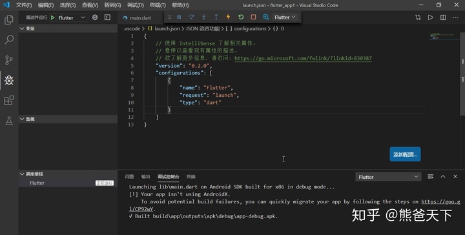465x235 pixels.
Task: Trigger Hot Reload lightning icon
Action: (229, 17)
